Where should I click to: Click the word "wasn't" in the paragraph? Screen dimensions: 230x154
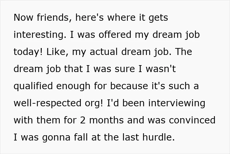[x=161, y=69]
